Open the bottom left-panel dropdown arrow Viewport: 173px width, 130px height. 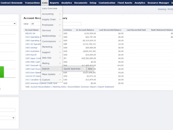point(13,118)
